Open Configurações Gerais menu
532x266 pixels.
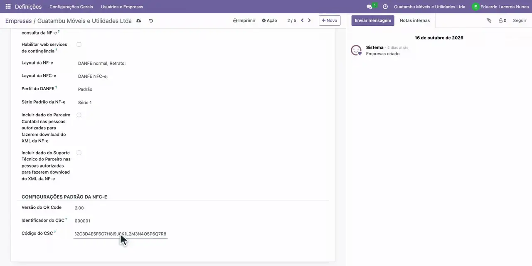click(71, 7)
